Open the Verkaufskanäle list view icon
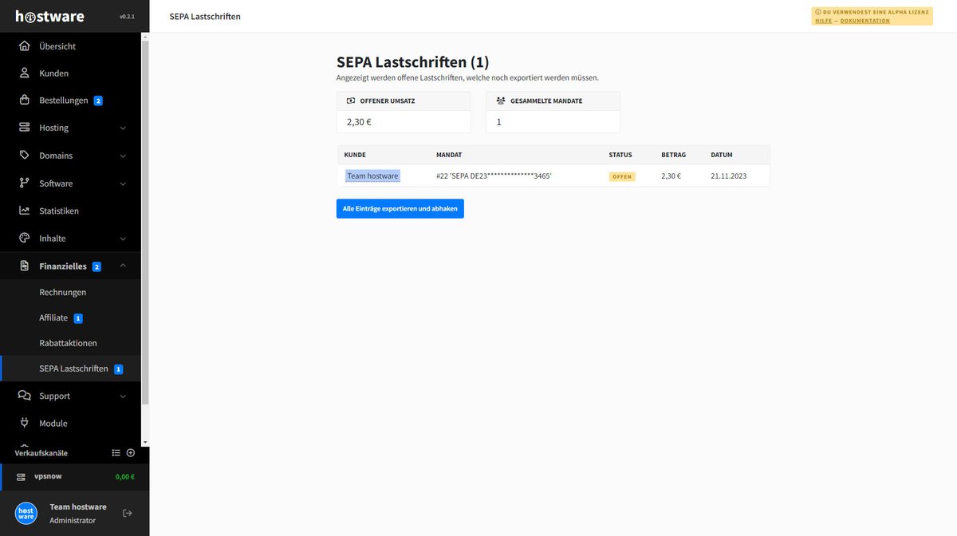 coord(116,453)
